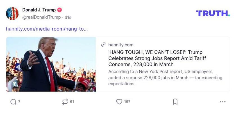Image resolution: width=236 pixels, height=114 pixels.
Task: Click the Donald J. Trump display name
Action: point(39,10)
